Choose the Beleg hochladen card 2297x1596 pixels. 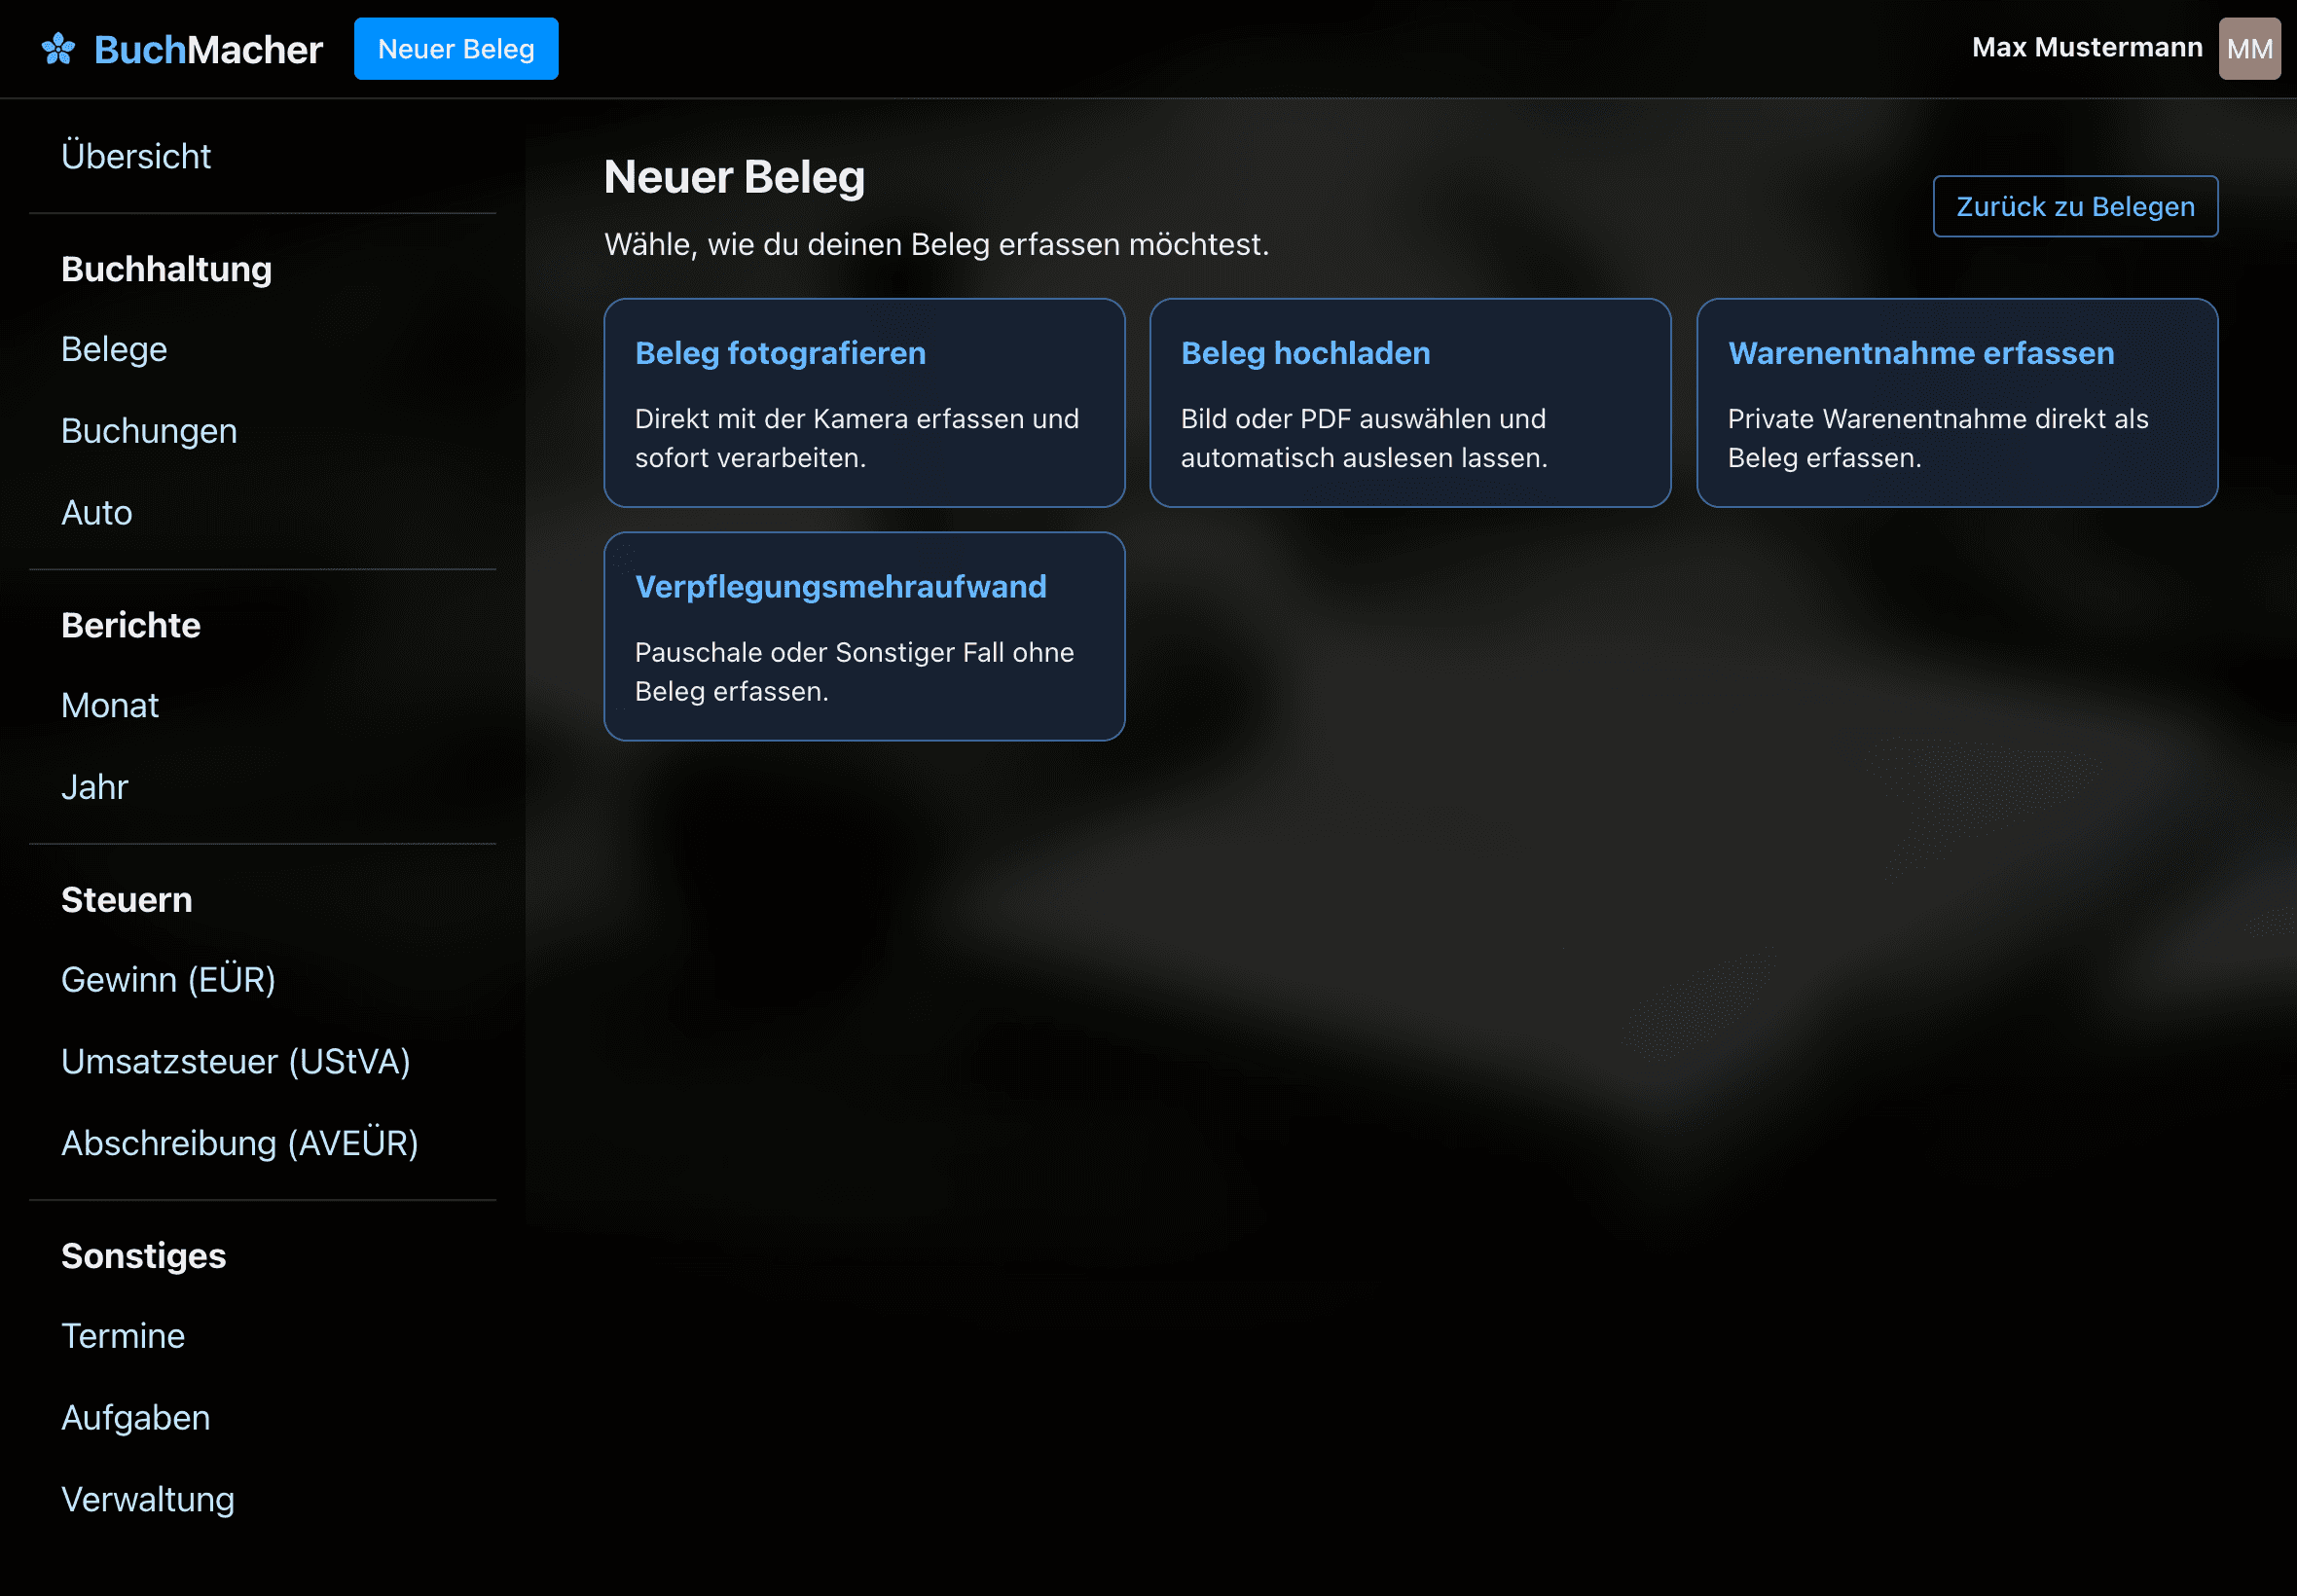[1409, 403]
